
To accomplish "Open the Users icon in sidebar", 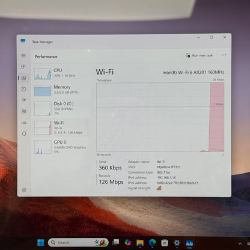I will (x=24, y=111).
